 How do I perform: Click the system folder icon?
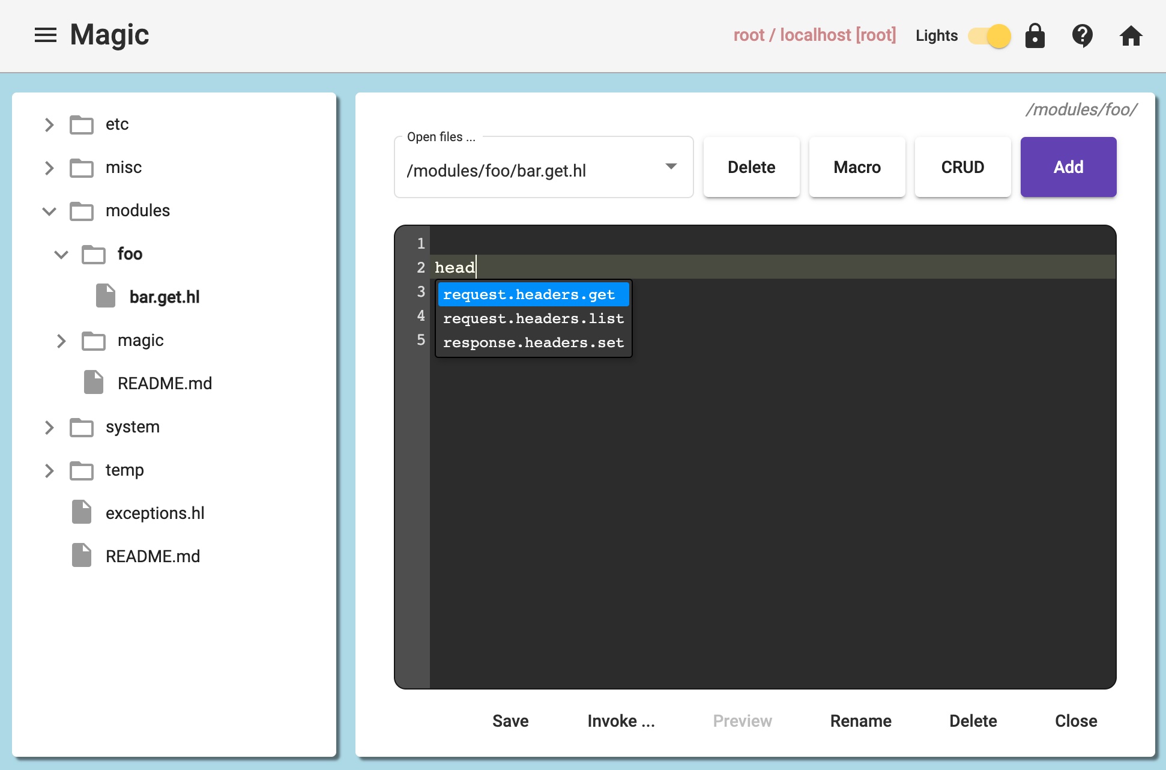coord(82,427)
